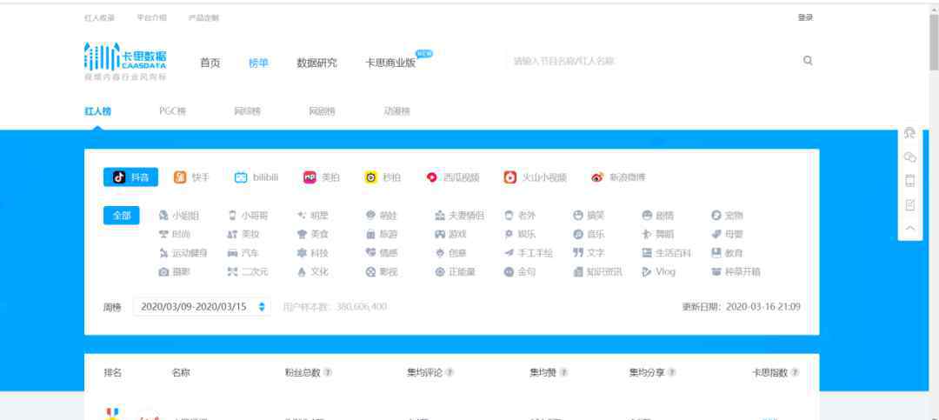Go to 首页 in main navigation
This screenshot has height=420, width=939.
pos(210,63)
